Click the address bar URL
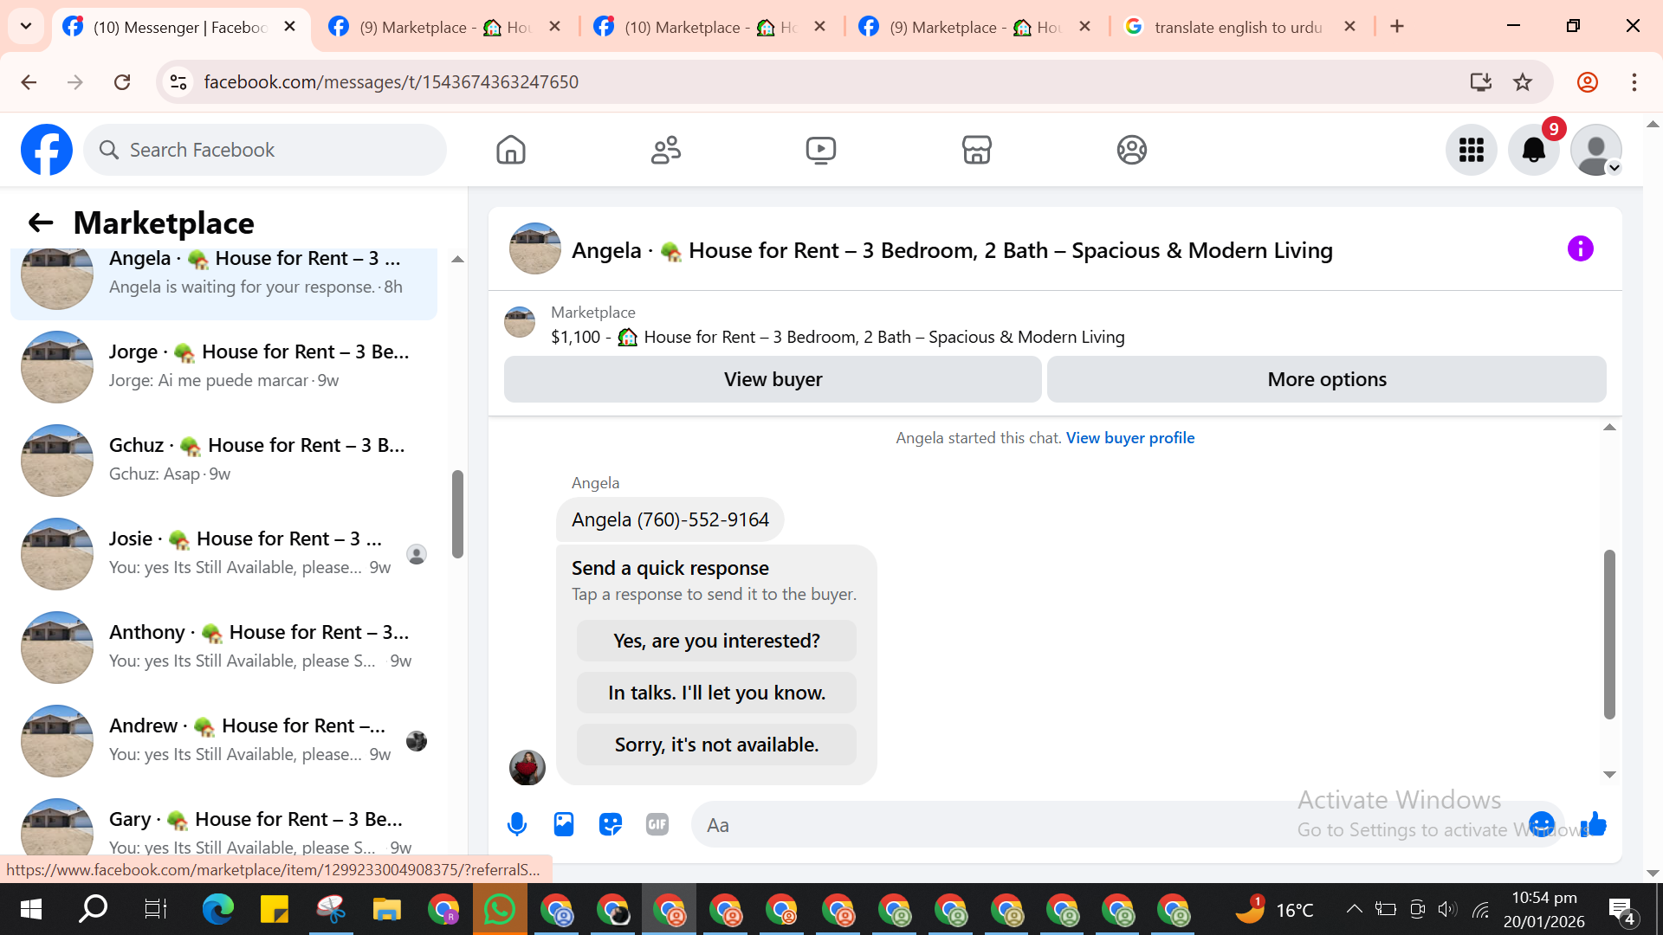The image size is (1663, 935). coord(391,82)
